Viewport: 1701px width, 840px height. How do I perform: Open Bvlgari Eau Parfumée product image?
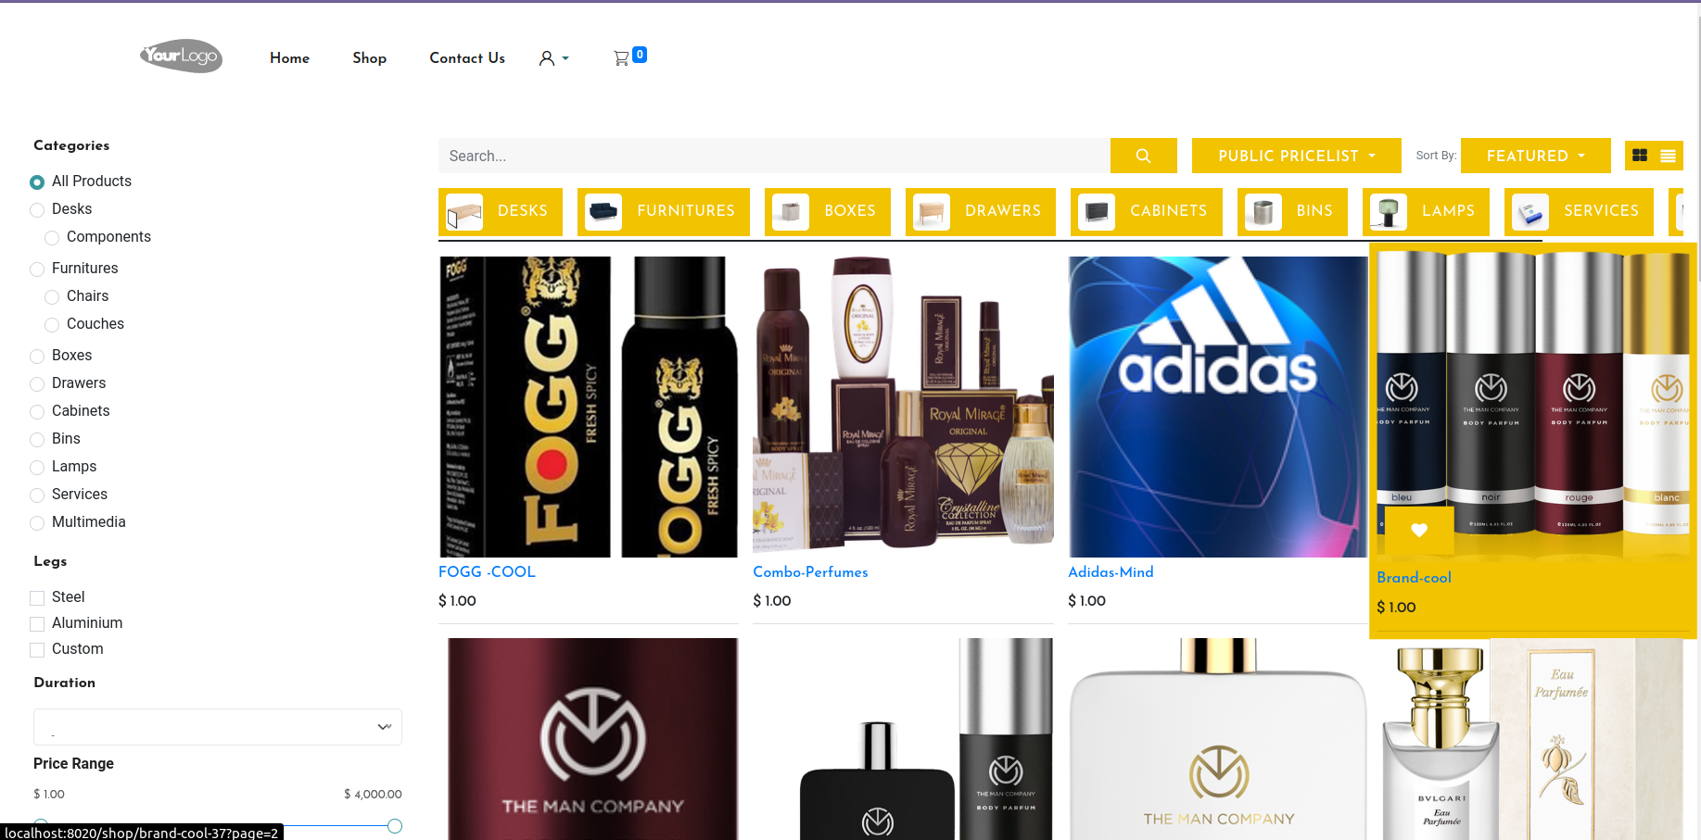(1533, 739)
